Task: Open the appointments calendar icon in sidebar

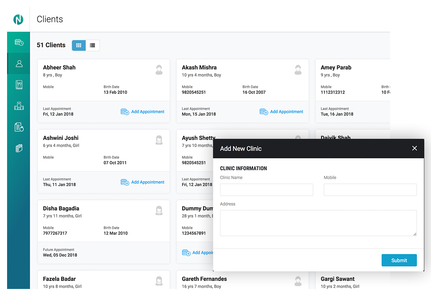Action: point(19,43)
